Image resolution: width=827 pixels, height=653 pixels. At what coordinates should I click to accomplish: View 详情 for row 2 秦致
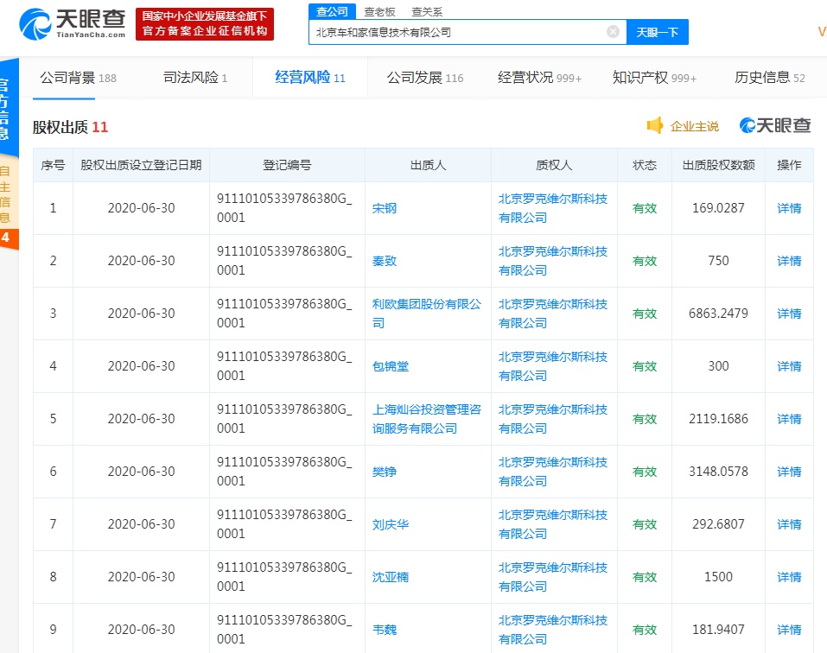tap(788, 261)
